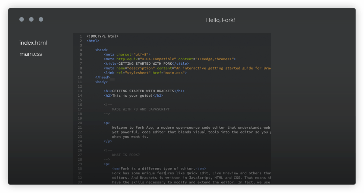Click the "Hello, Fork!" window title
Screen dimensions: 364x193
pyautogui.click(x=220, y=20)
